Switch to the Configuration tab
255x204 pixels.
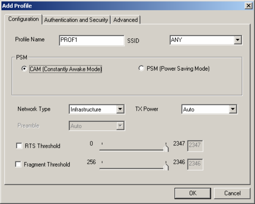point(23,19)
